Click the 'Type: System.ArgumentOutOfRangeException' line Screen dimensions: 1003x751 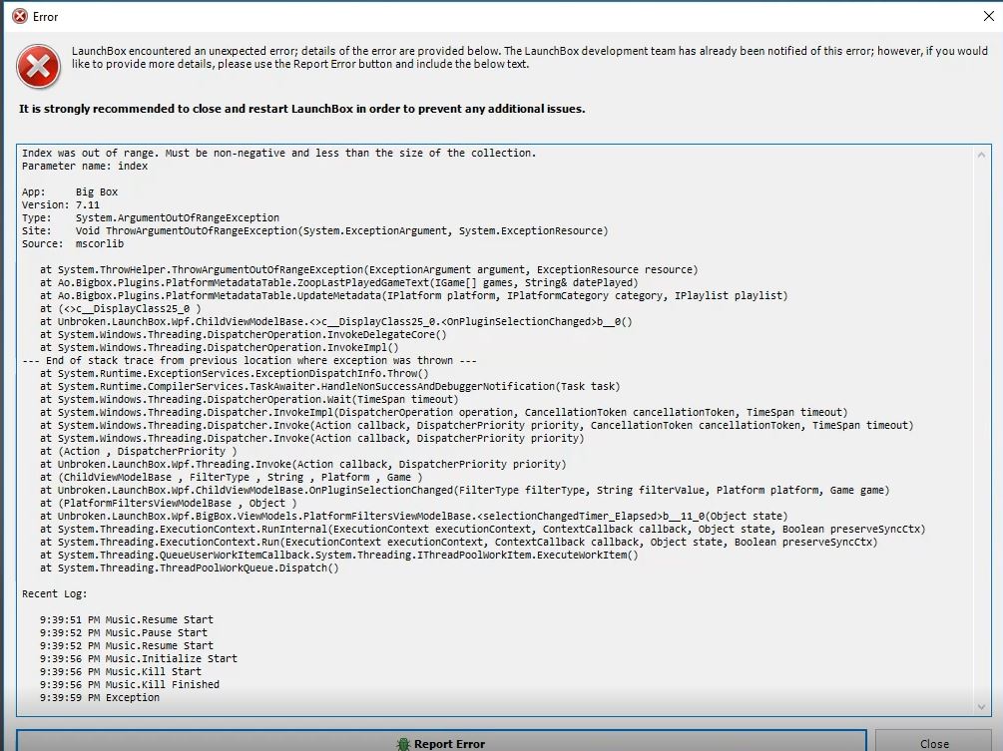point(151,217)
